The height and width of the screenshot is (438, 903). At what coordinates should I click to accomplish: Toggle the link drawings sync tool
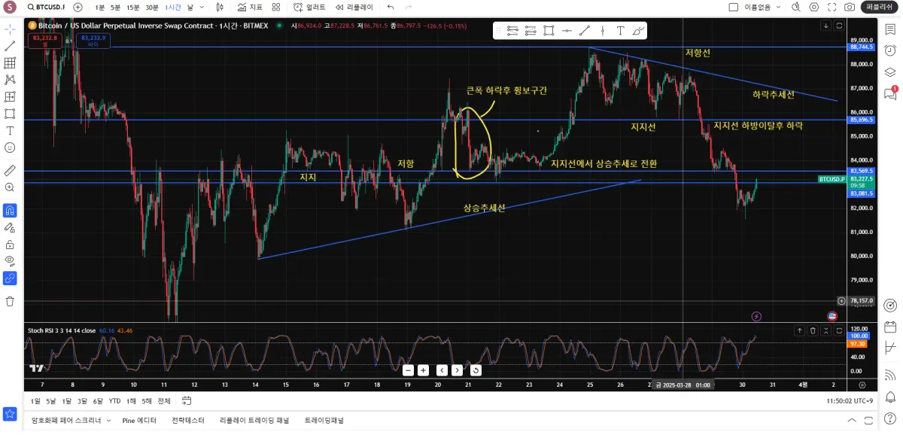coord(10,278)
